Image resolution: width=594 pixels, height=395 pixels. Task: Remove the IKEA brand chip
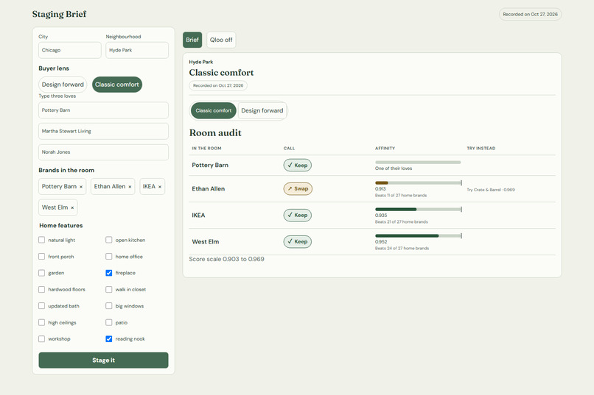point(160,187)
